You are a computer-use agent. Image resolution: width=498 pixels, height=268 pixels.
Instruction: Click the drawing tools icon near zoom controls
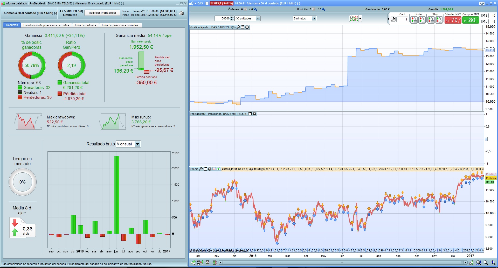click(x=472, y=263)
